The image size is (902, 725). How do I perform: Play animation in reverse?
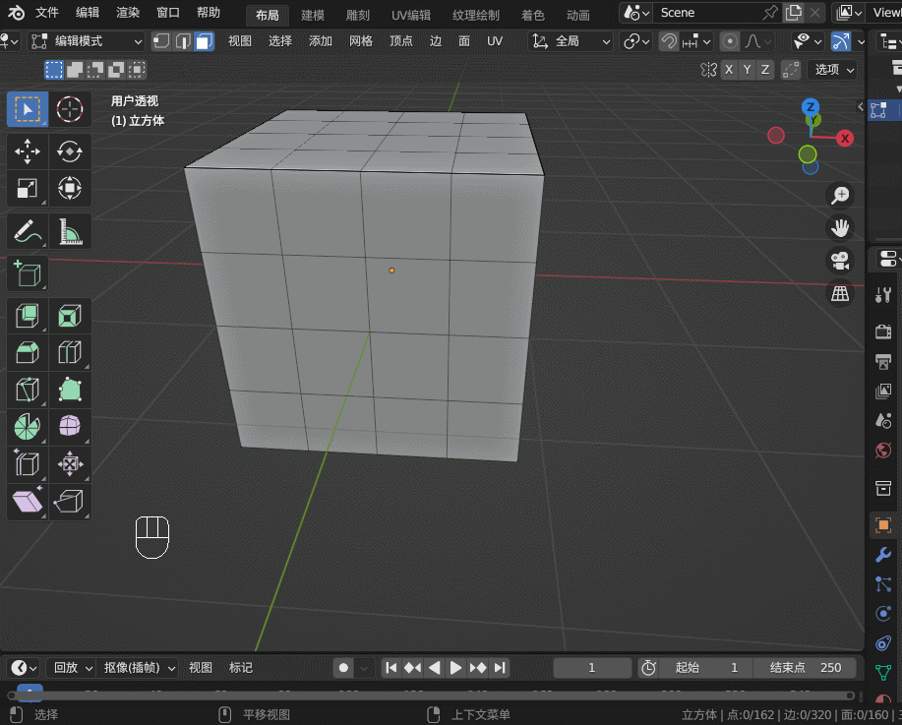coord(435,668)
